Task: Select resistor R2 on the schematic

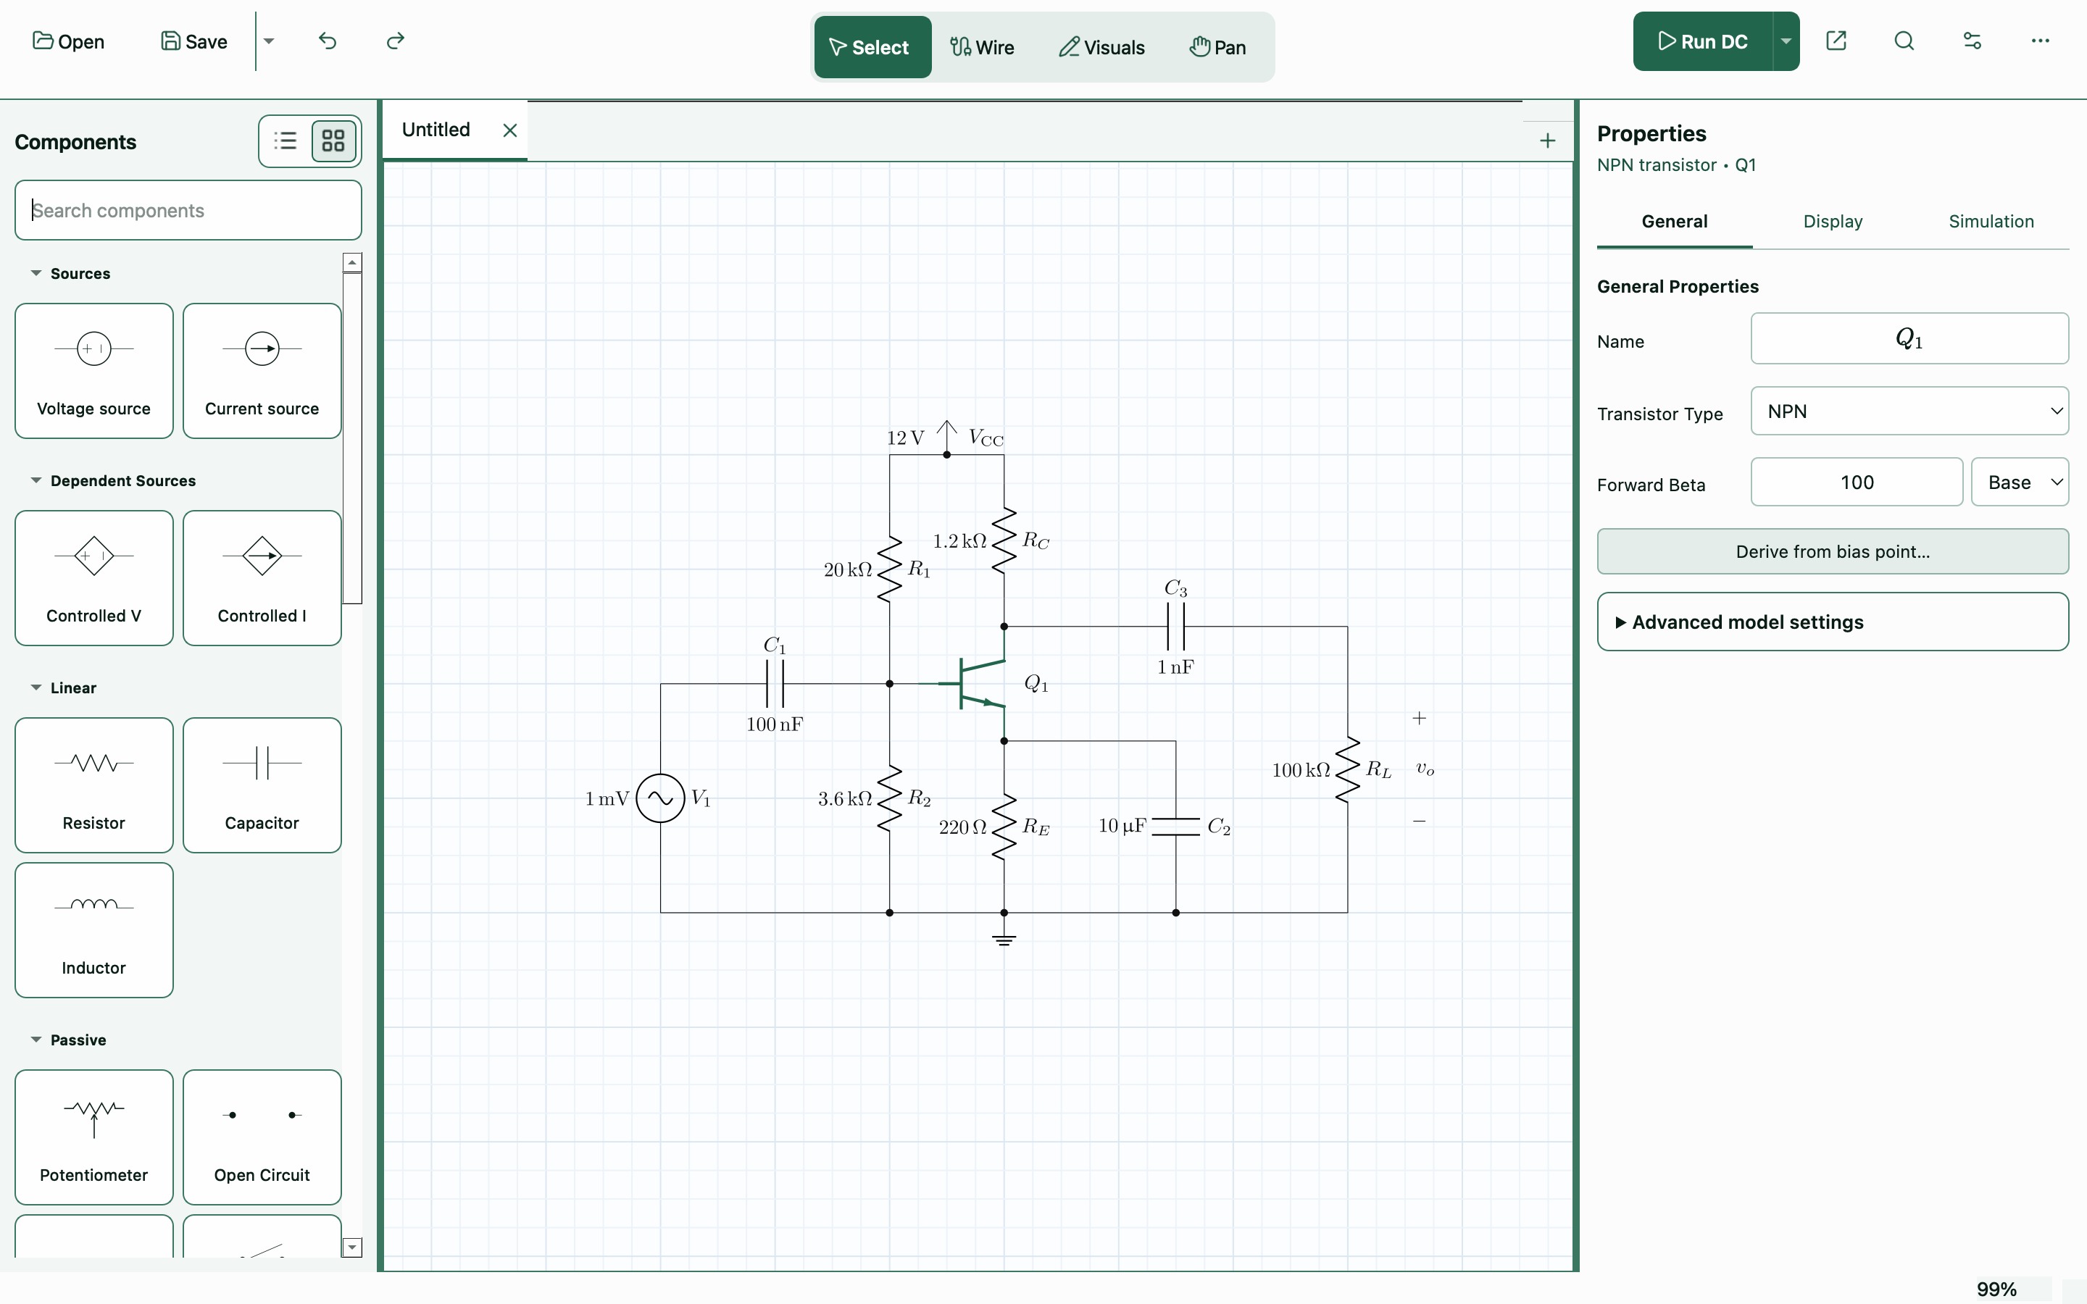Action: [889, 798]
